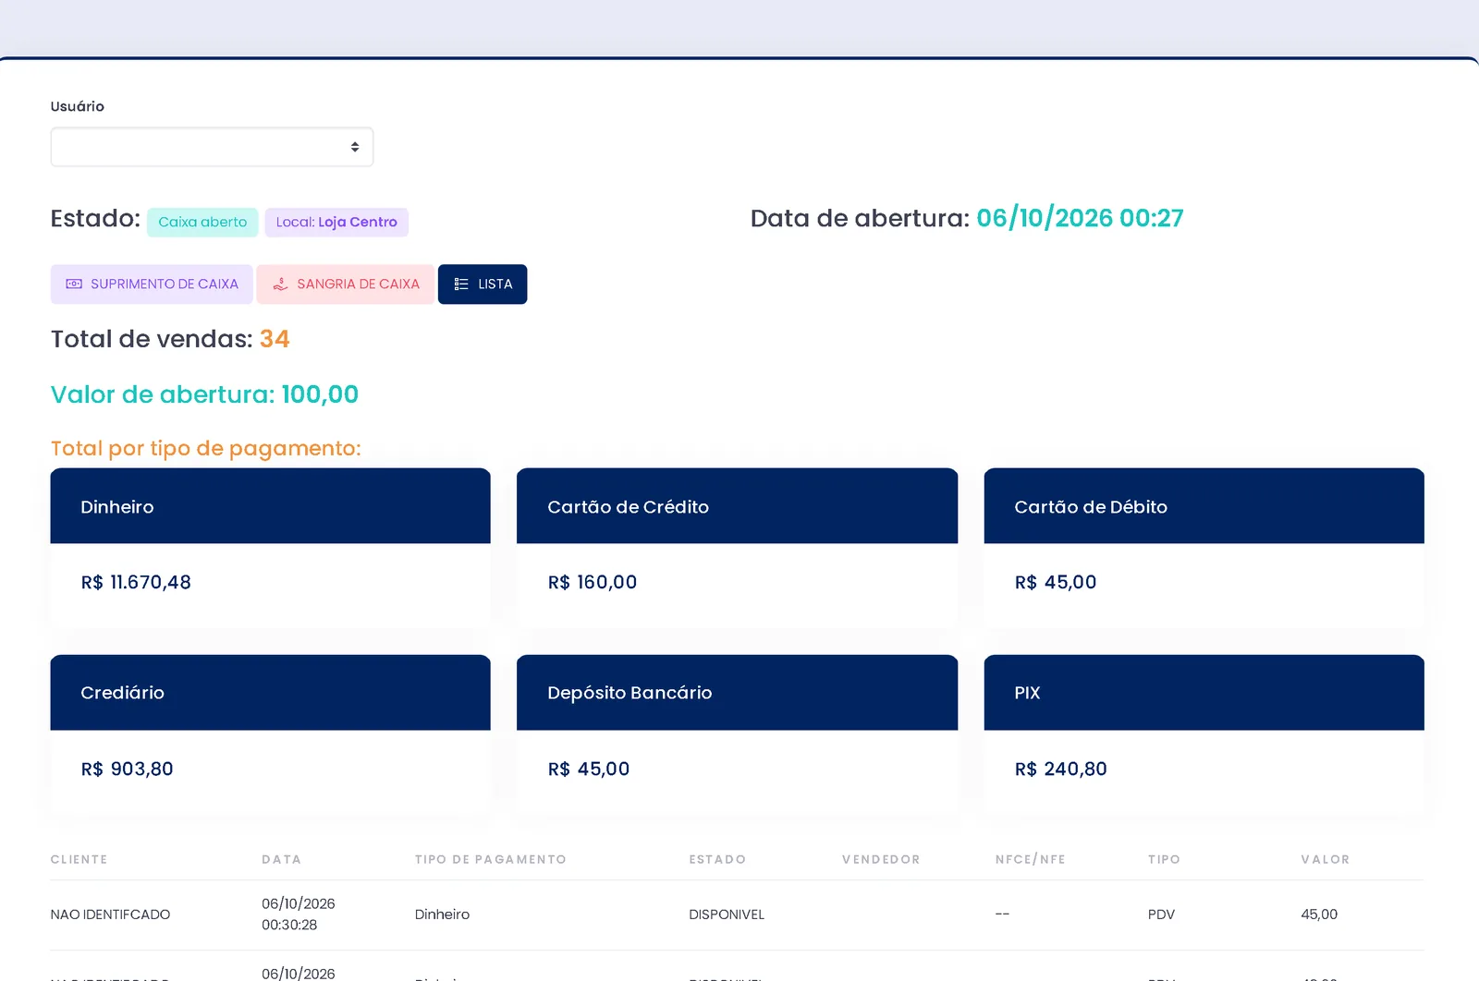Click the list icon in Lista button

461,285
